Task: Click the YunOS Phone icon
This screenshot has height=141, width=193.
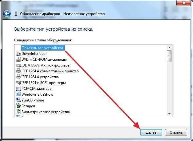Action: point(18,100)
